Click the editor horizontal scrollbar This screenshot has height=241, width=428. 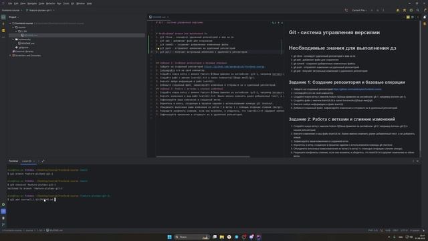coord(203,157)
